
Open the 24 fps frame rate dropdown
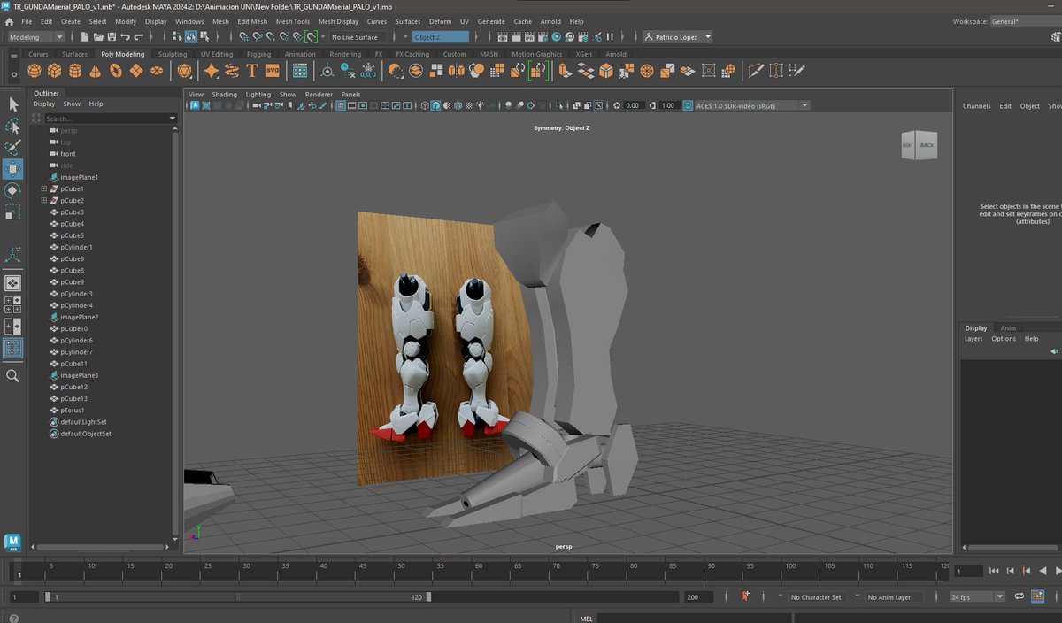click(x=978, y=597)
